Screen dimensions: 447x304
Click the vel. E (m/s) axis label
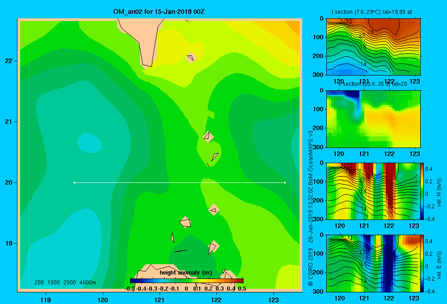click(439, 265)
